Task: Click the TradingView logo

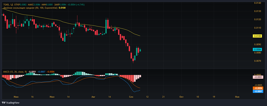Action: (11, 103)
